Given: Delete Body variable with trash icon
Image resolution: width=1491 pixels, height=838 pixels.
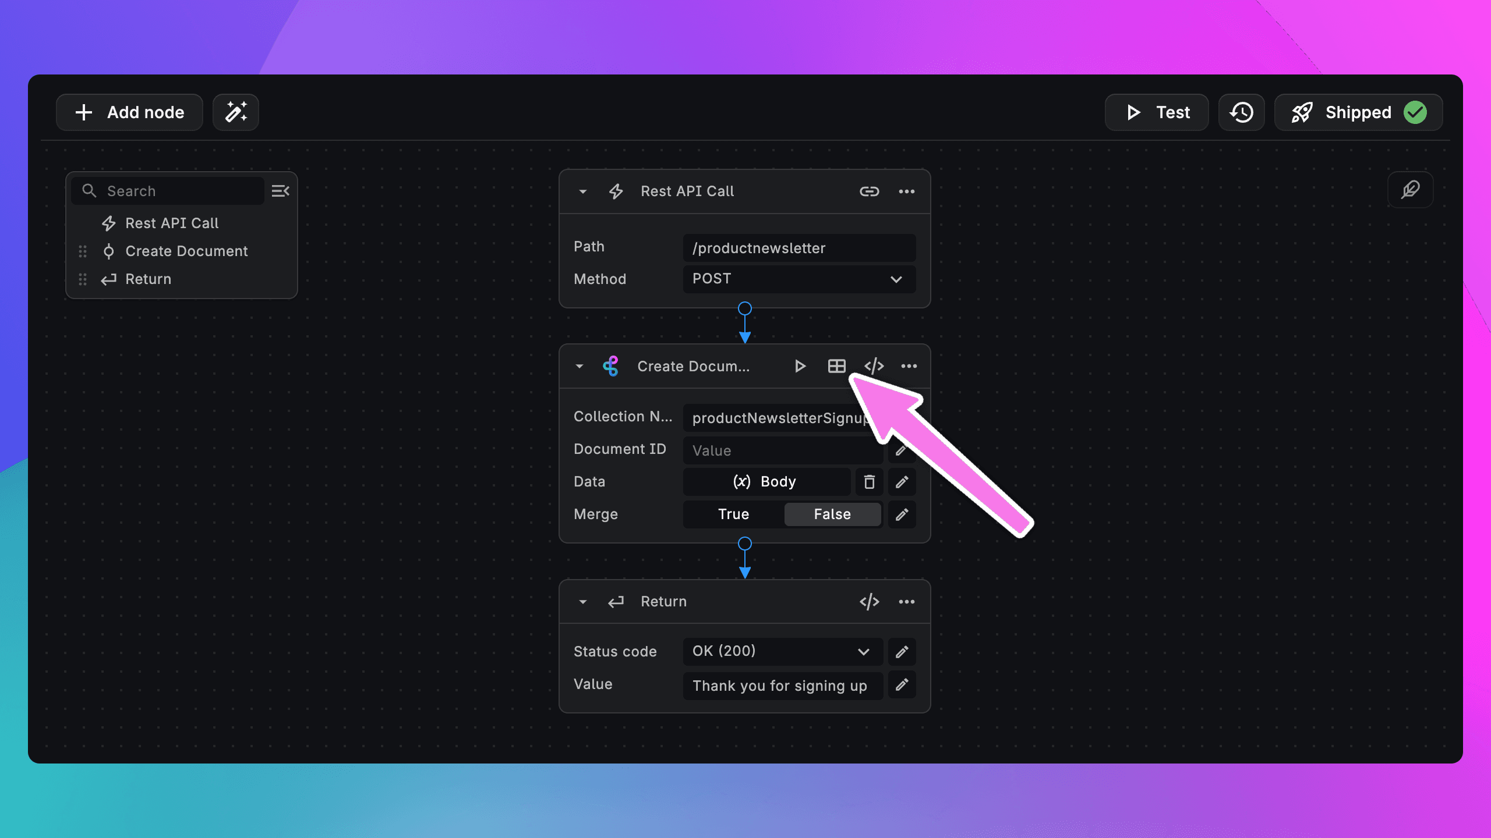Looking at the screenshot, I should [x=869, y=482].
